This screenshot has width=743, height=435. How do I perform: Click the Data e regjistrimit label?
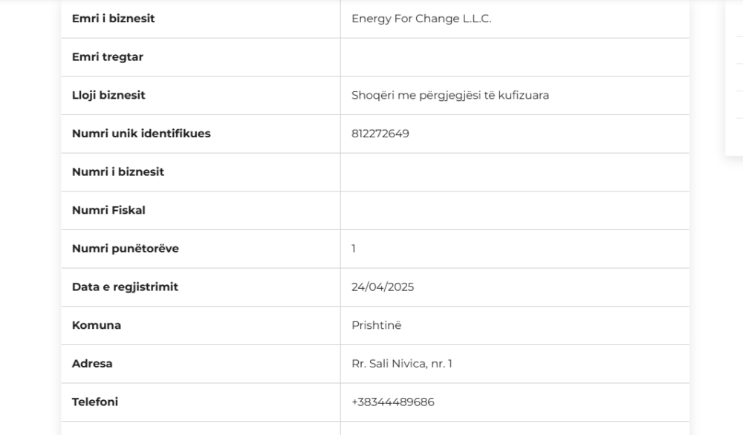click(125, 287)
